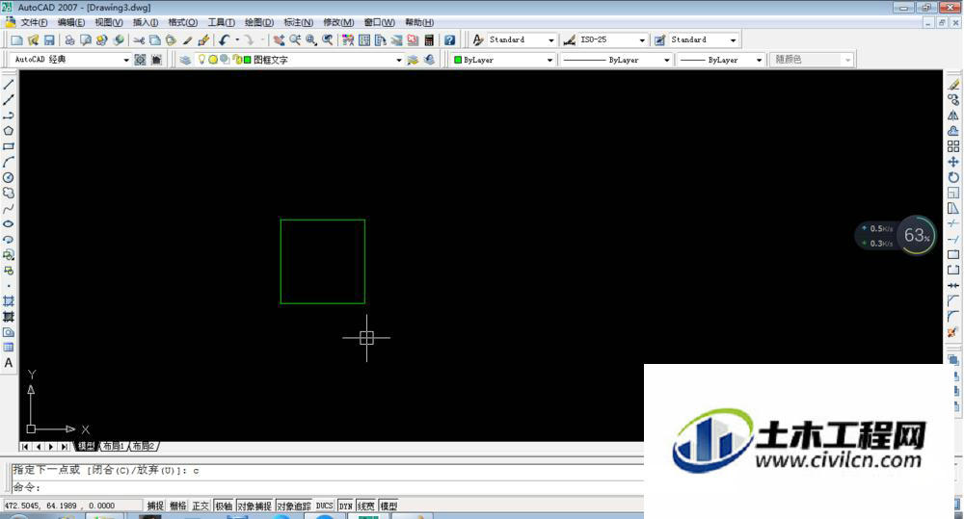Select the Circle draw tool

tap(9, 177)
